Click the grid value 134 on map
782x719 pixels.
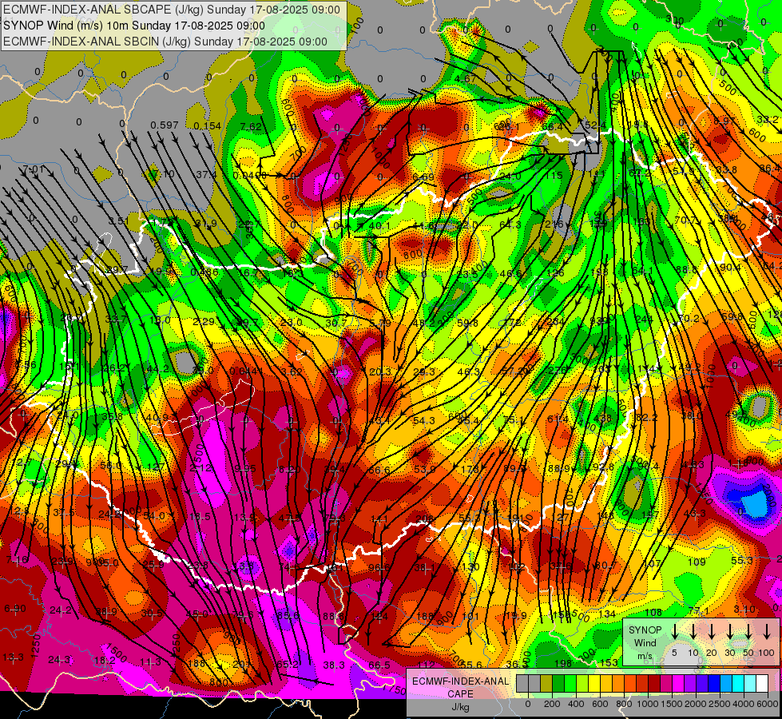pyautogui.click(x=607, y=614)
